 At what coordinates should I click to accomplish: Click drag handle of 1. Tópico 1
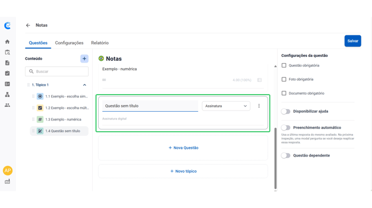(28, 85)
